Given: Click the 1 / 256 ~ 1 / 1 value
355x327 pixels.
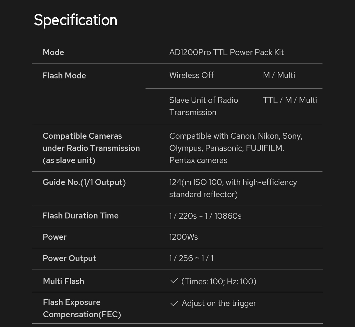Looking at the screenshot, I should (191, 258).
